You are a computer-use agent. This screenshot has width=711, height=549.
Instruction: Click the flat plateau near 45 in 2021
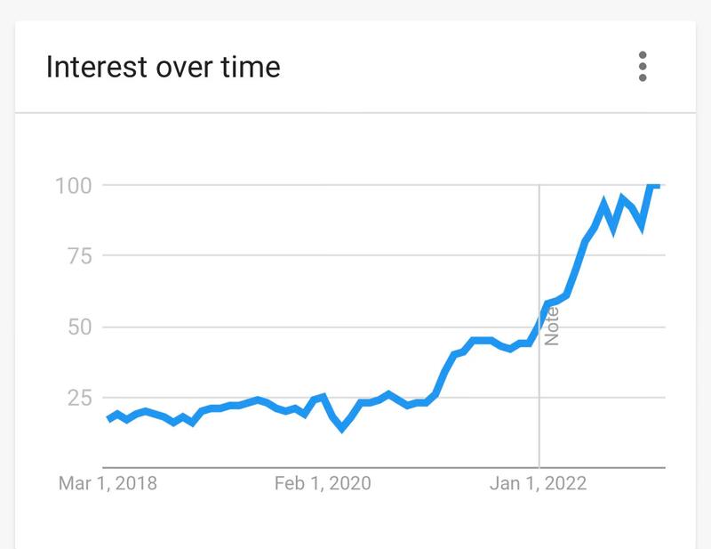click(x=481, y=340)
